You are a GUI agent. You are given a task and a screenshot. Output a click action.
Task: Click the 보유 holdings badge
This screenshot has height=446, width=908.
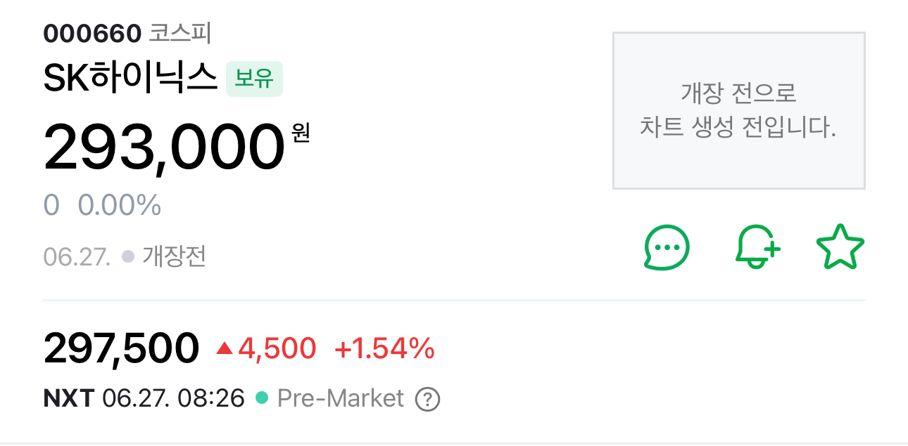(253, 79)
